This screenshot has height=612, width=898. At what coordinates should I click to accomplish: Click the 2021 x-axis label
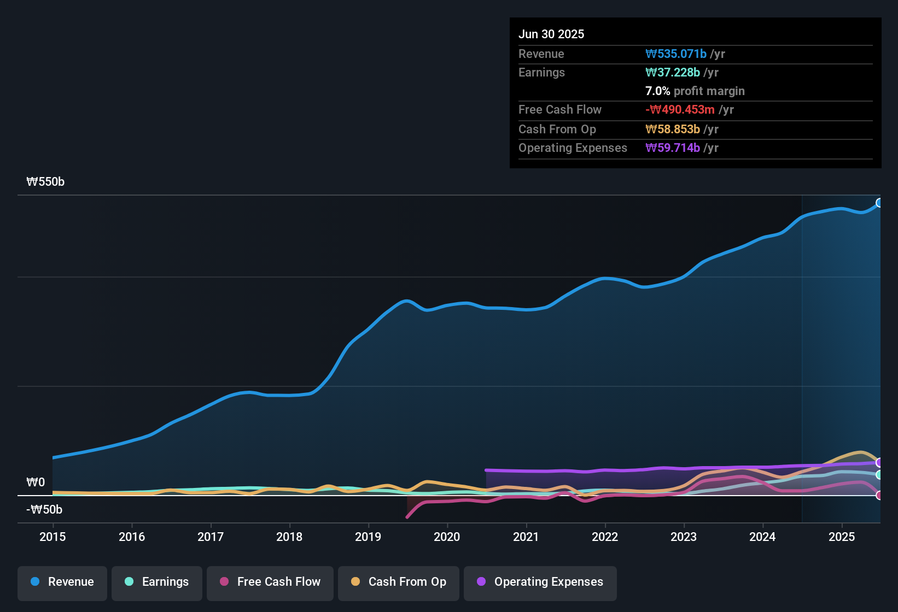[526, 537]
